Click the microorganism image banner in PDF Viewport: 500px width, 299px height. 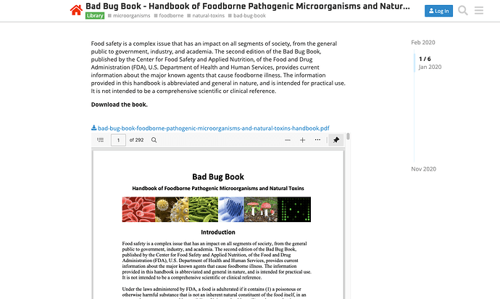[217, 210]
